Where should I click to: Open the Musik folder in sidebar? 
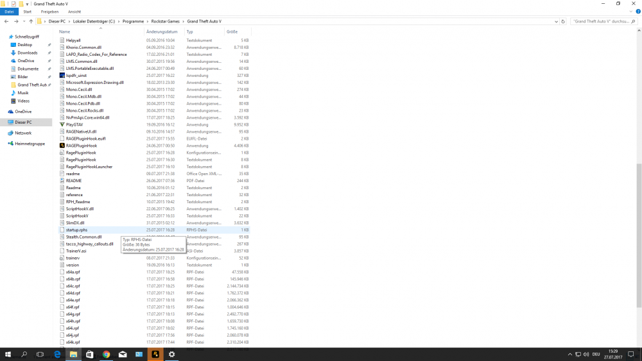pyautogui.click(x=23, y=93)
